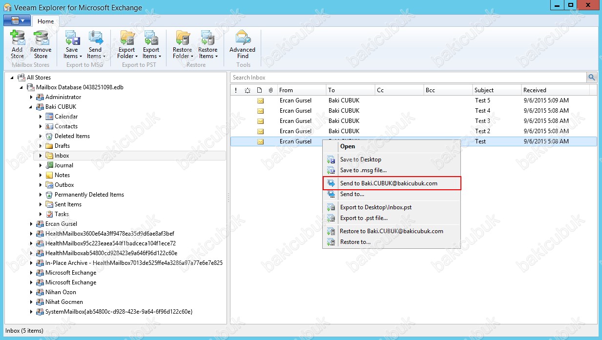Screen dimensions: 602x340
Task: Click the Outbox folder icon
Action: tap(49, 185)
